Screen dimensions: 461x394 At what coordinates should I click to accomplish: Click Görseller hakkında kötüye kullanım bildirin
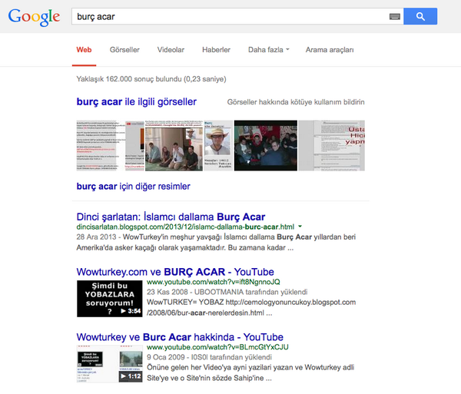click(x=296, y=102)
